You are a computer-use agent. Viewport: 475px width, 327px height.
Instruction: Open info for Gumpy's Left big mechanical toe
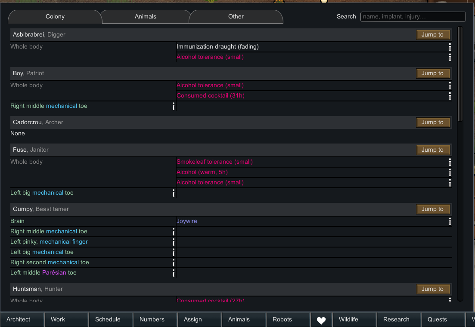(173, 252)
